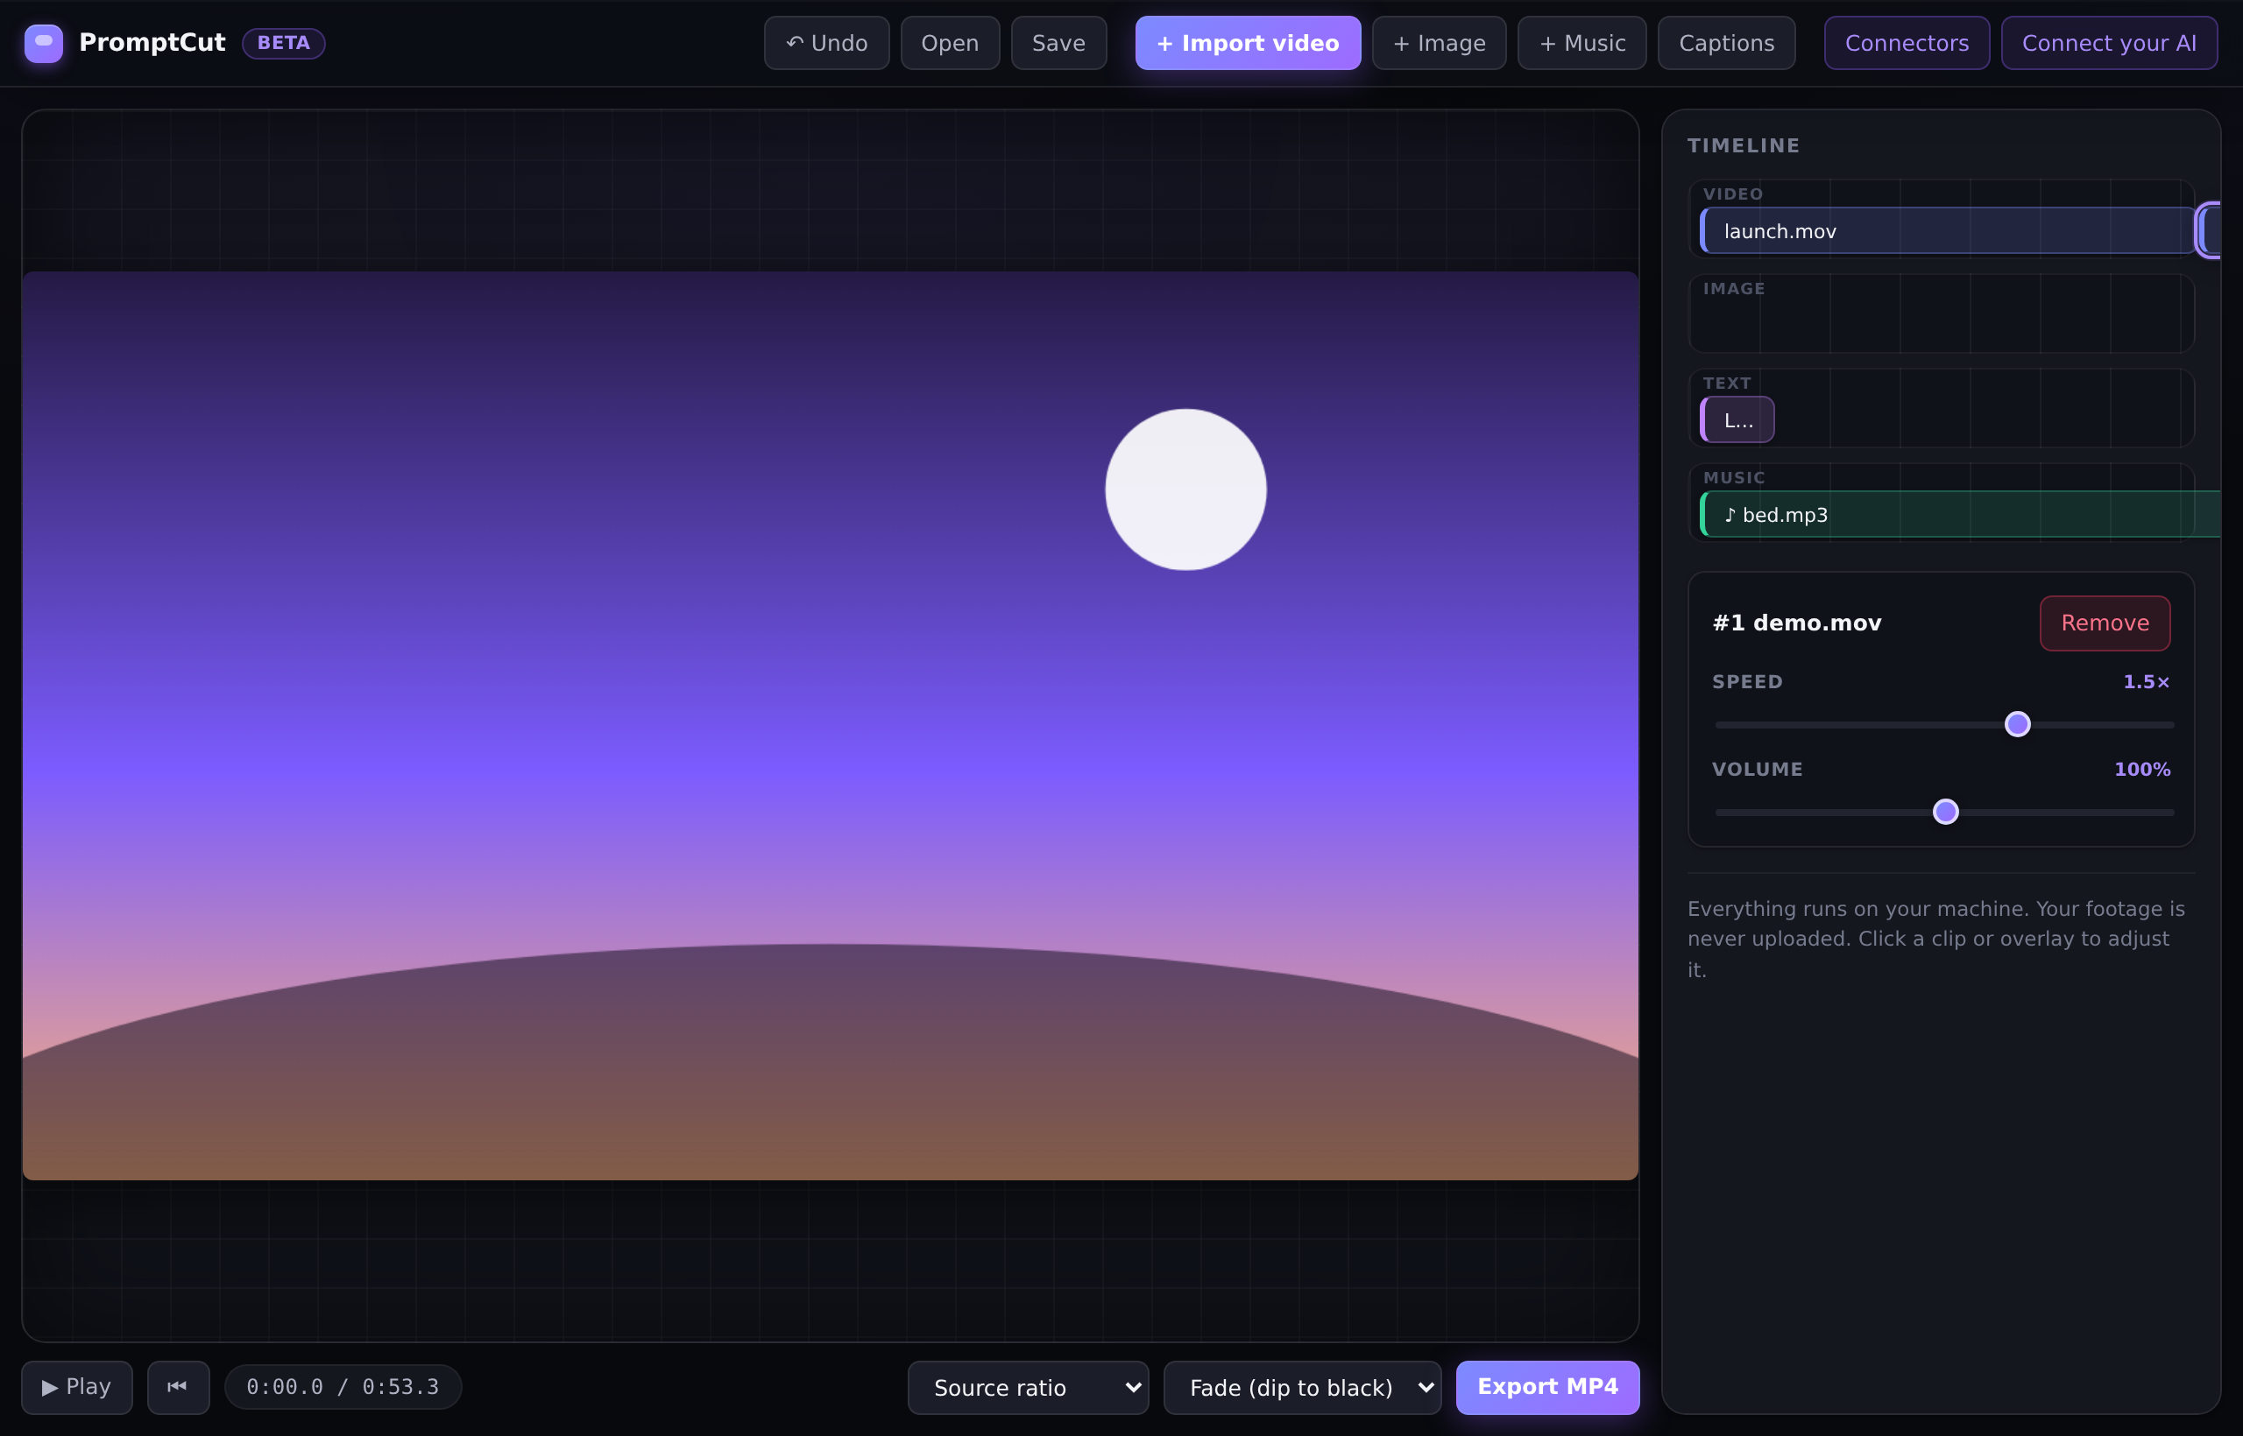
Task: Add a music track with + Music
Action: pyautogui.click(x=1581, y=43)
